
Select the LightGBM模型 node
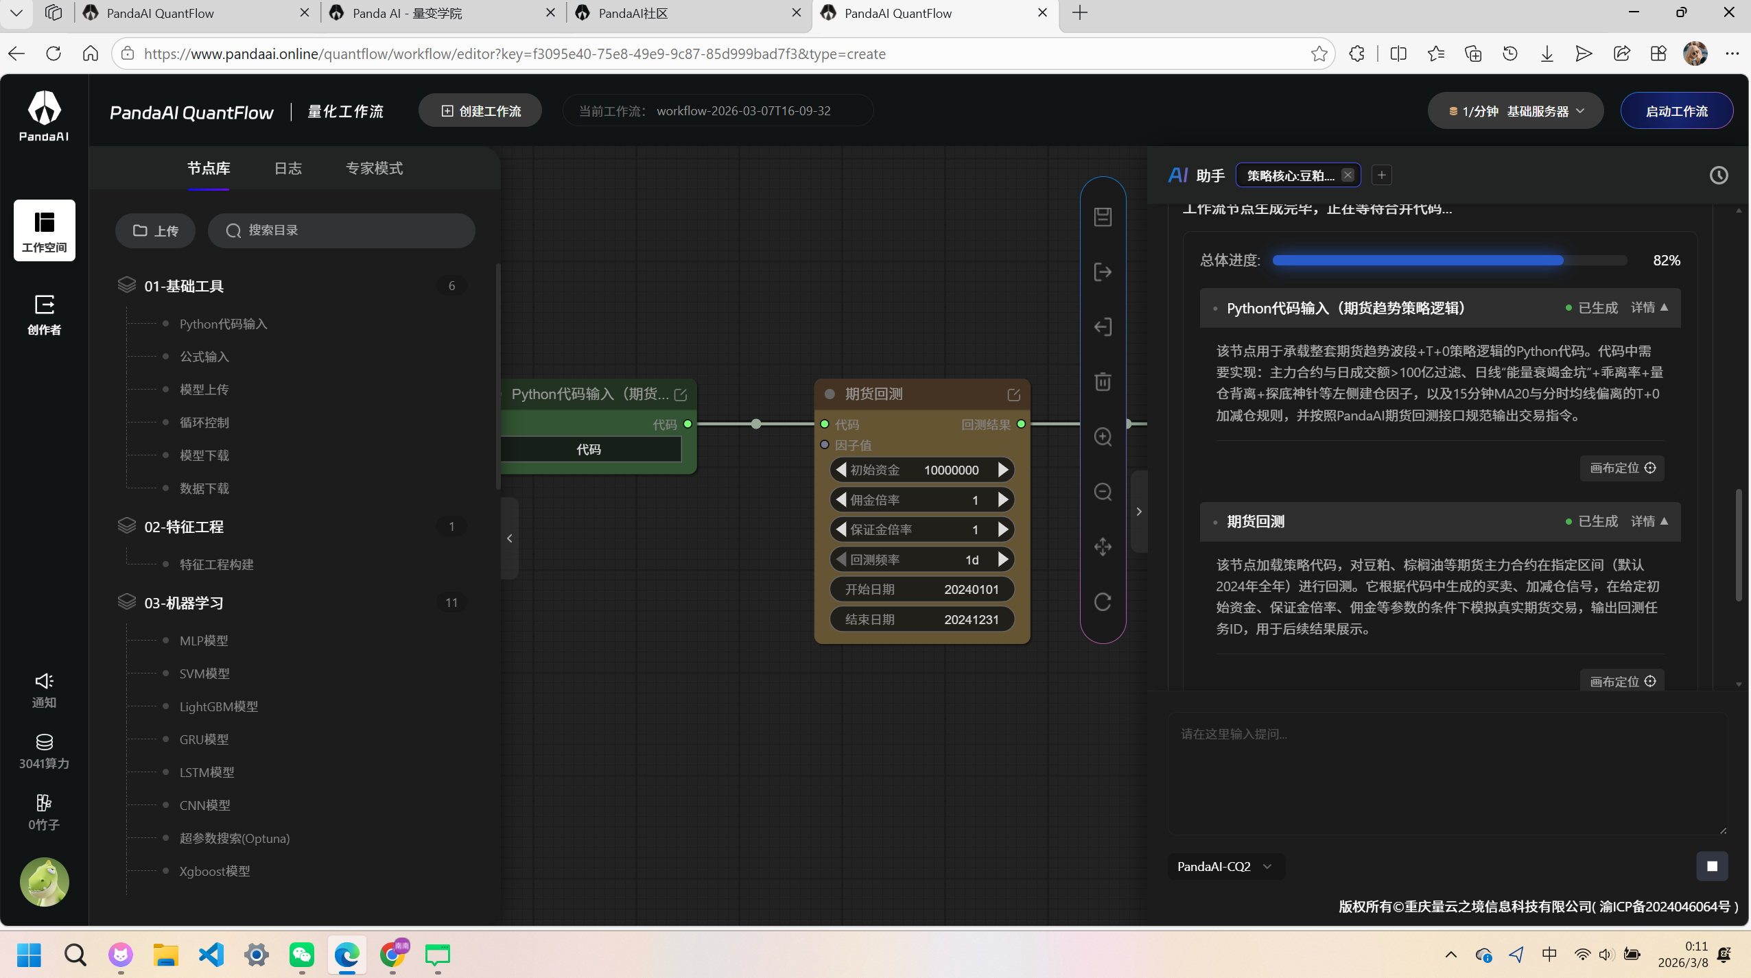click(x=219, y=706)
